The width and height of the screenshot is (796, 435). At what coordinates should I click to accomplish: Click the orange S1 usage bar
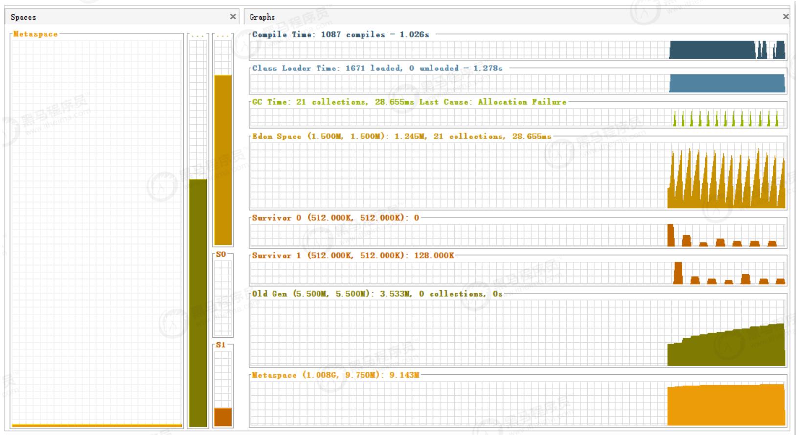pos(223,417)
